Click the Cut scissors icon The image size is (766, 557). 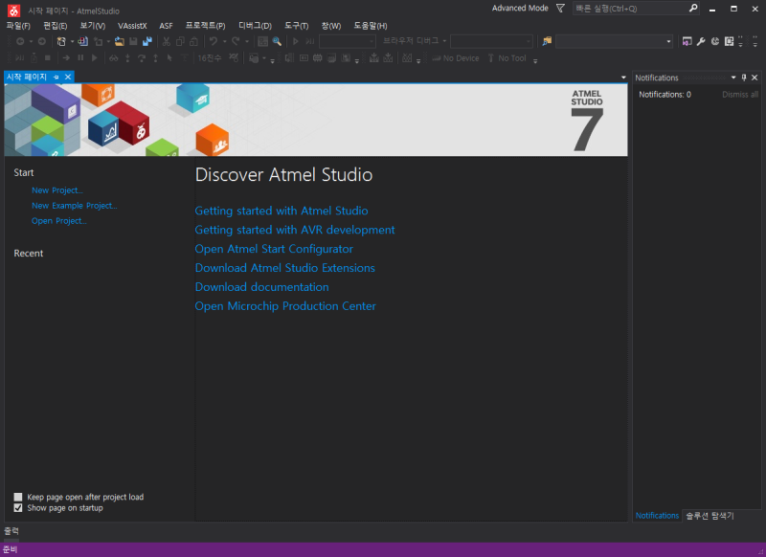[167, 41]
